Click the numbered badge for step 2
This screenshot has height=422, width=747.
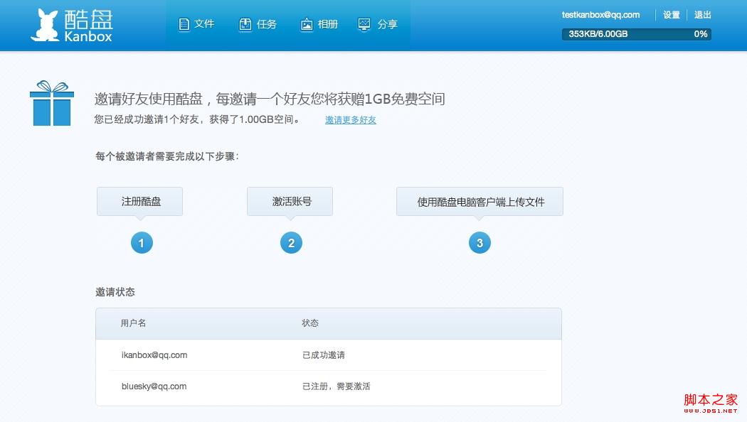[x=291, y=242]
